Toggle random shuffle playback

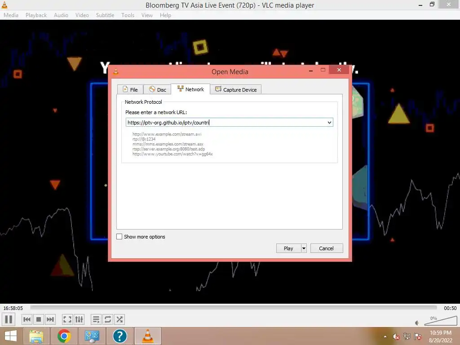click(x=119, y=319)
